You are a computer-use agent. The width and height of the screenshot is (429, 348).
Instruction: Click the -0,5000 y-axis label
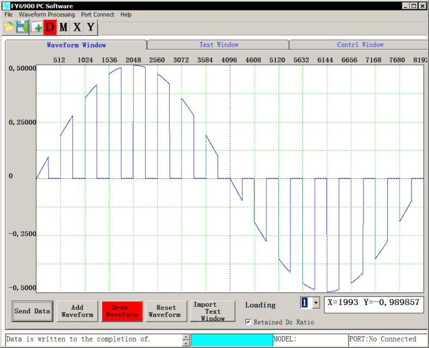[22, 288]
